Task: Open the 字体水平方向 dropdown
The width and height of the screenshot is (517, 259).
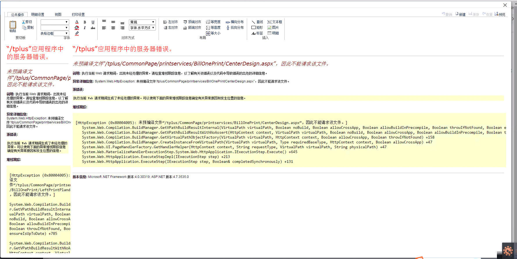Action: (x=142, y=28)
